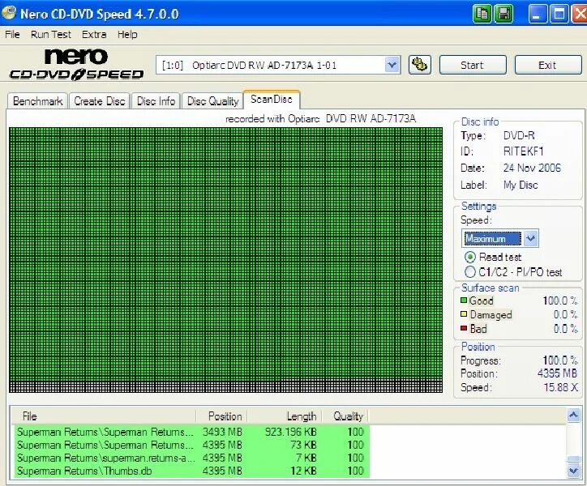Click the save screenshot floppy icon

(503, 15)
